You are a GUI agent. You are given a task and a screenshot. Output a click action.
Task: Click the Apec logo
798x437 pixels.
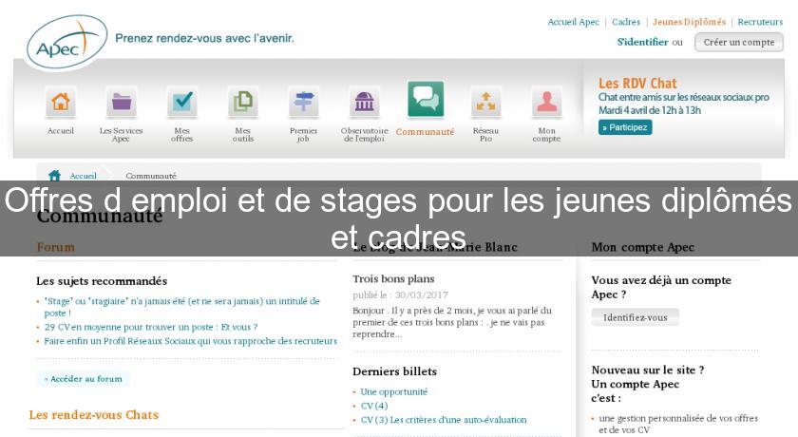[66, 42]
